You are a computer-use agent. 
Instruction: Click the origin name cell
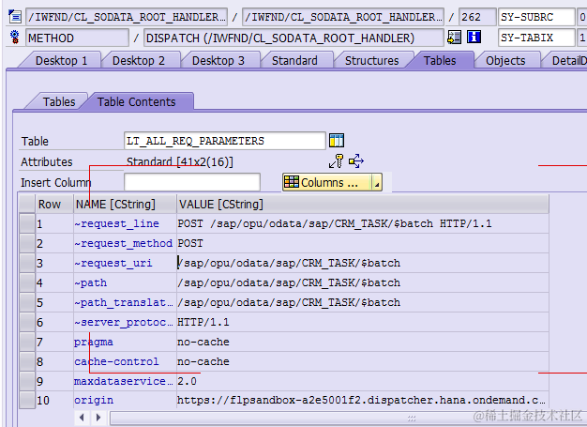125,400
